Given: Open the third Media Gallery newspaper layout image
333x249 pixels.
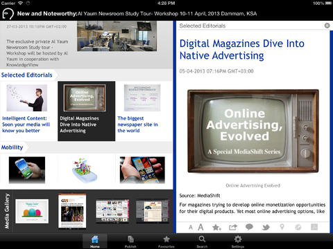Looking at the screenshot, I should (x=112, y=211).
